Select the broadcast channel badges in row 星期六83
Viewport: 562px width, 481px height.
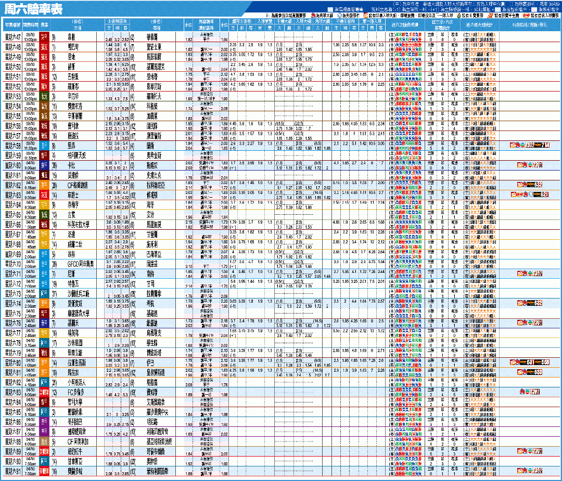(530, 392)
